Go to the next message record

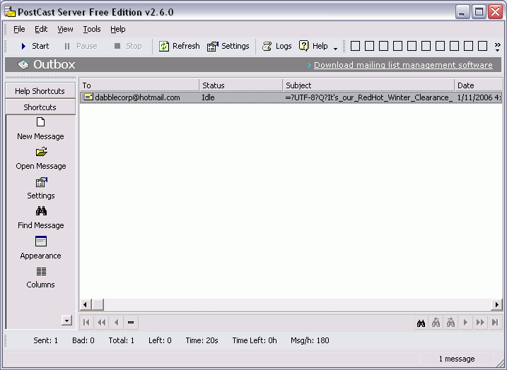(x=465, y=323)
